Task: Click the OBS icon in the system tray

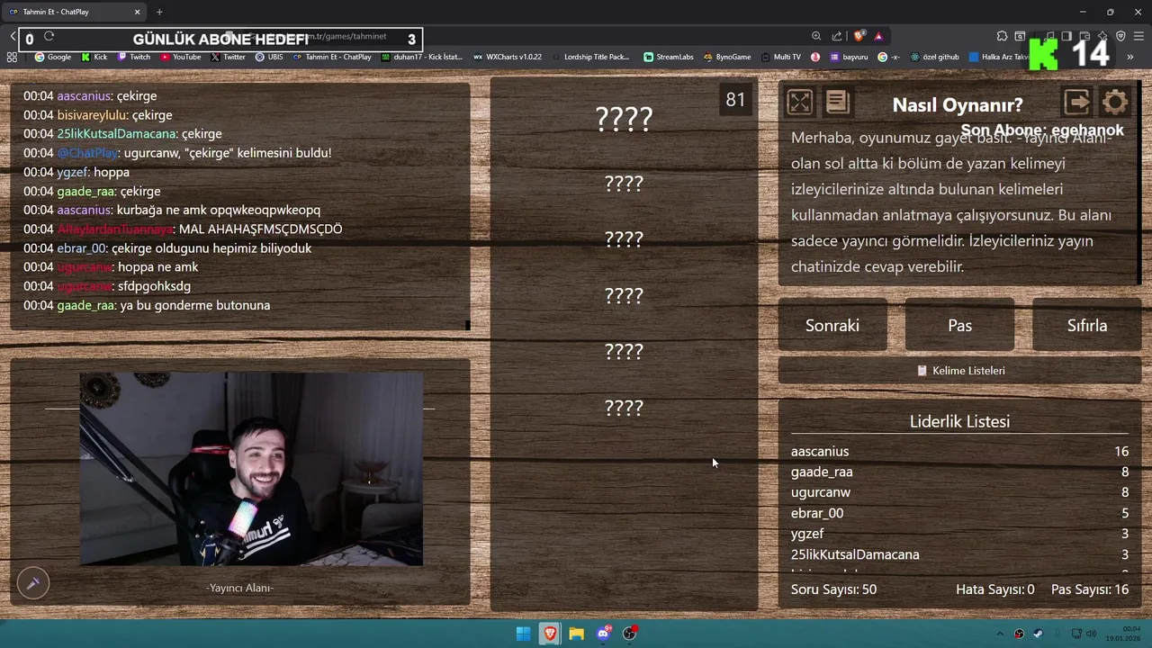Action: coord(1019,634)
